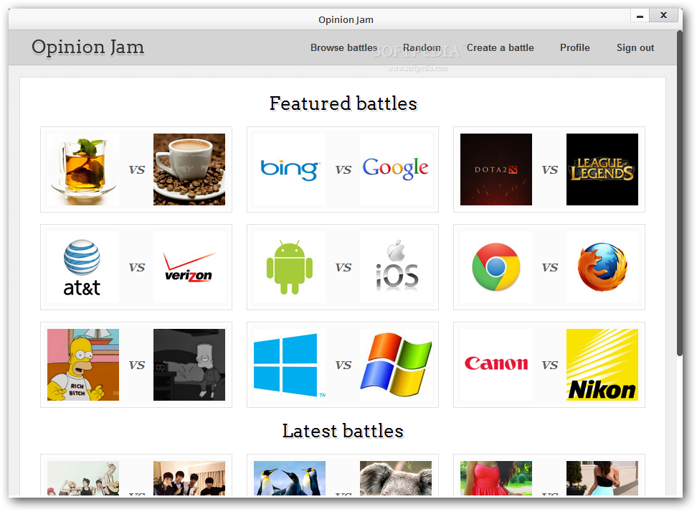697x512 pixels.
Task: Click VS between Android and iOS
Action: (x=343, y=268)
